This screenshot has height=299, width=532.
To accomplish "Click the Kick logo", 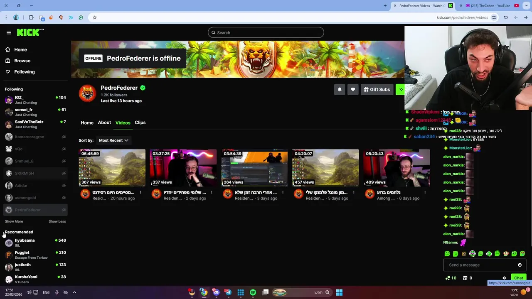I will click(x=30, y=32).
